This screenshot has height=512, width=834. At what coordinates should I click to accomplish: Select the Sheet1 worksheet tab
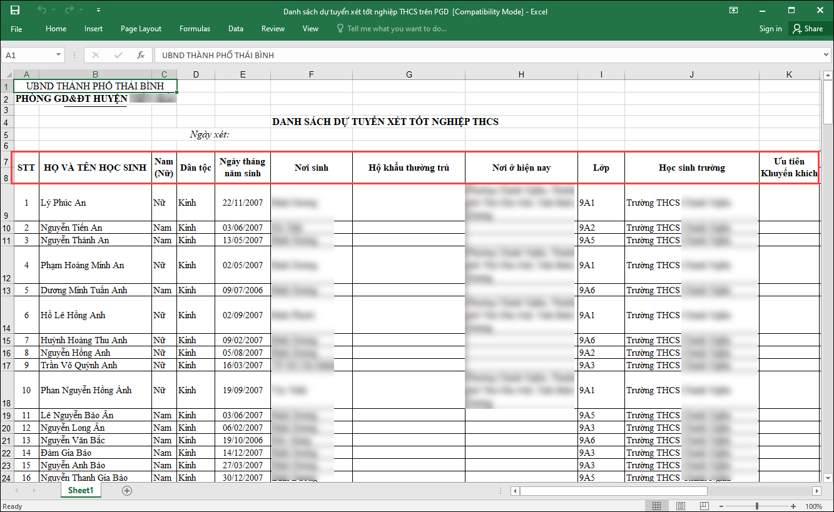pos(80,491)
